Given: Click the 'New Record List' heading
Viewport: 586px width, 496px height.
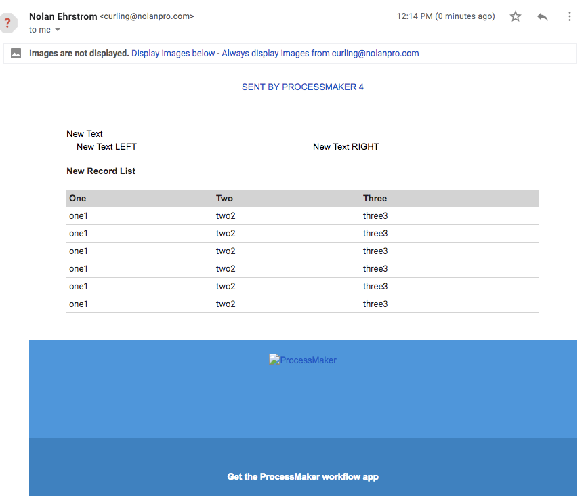Looking at the screenshot, I should 101,171.
